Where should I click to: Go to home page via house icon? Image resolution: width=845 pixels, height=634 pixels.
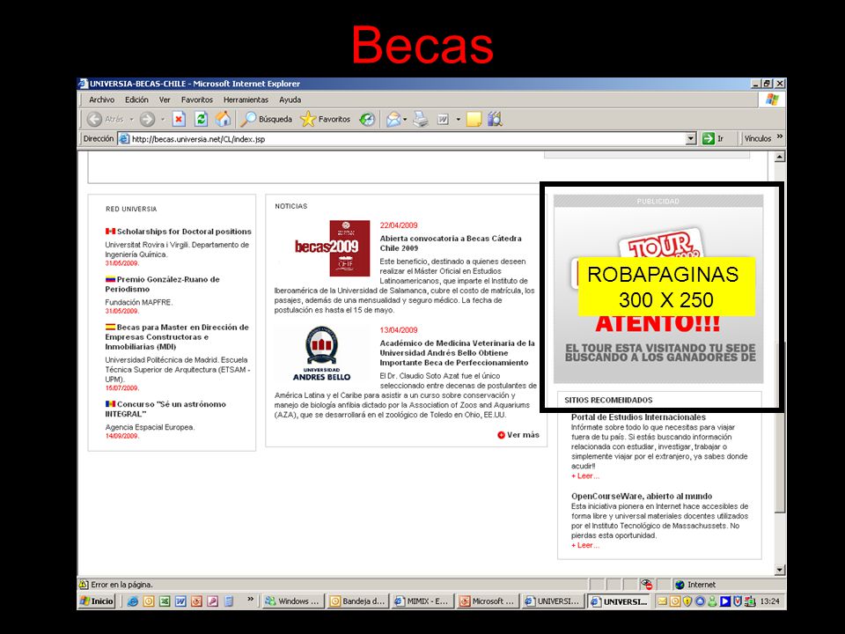pyautogui.click(x=223, y=119)
